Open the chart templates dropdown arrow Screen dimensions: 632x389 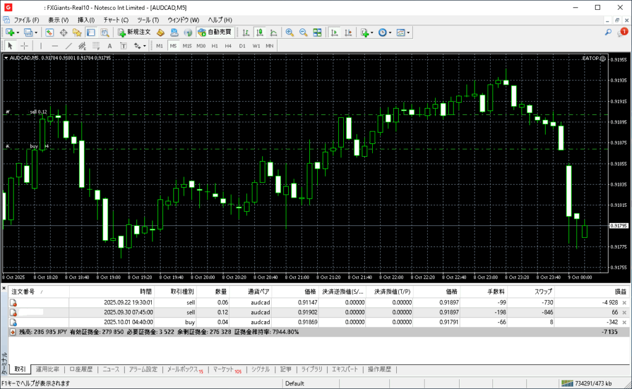point(408,32)
